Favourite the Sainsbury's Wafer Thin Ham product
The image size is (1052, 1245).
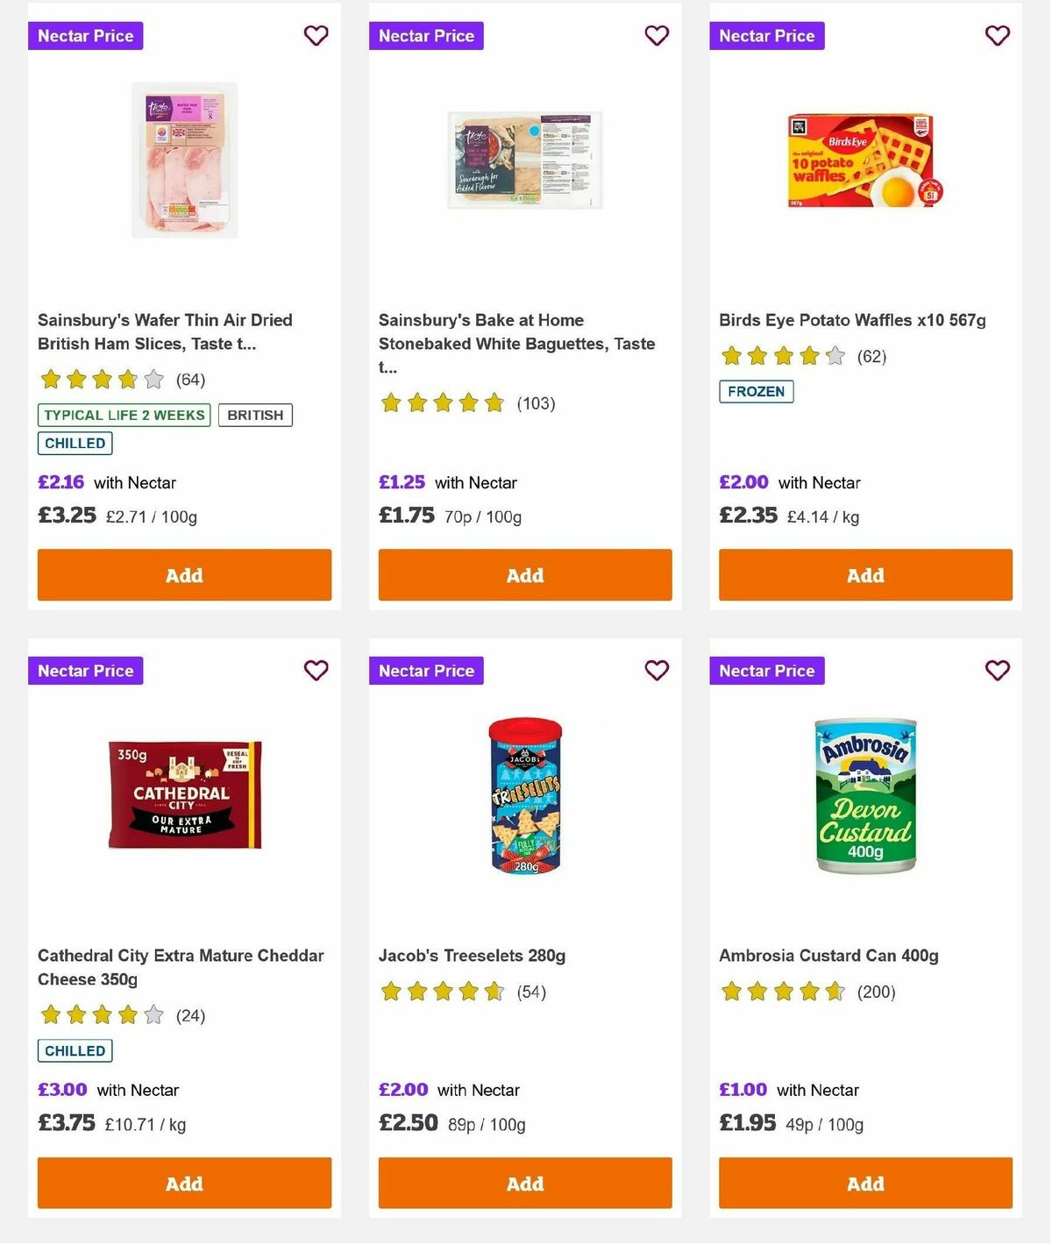click(316, 36)
